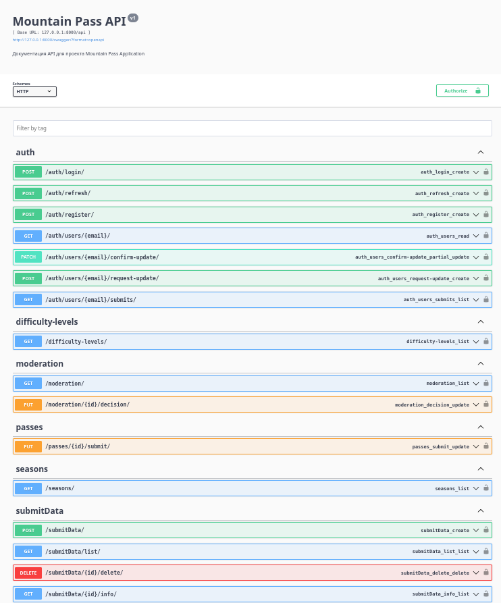Click the moderation_list operation ID
501x603 pixels.
coord(448,384)
